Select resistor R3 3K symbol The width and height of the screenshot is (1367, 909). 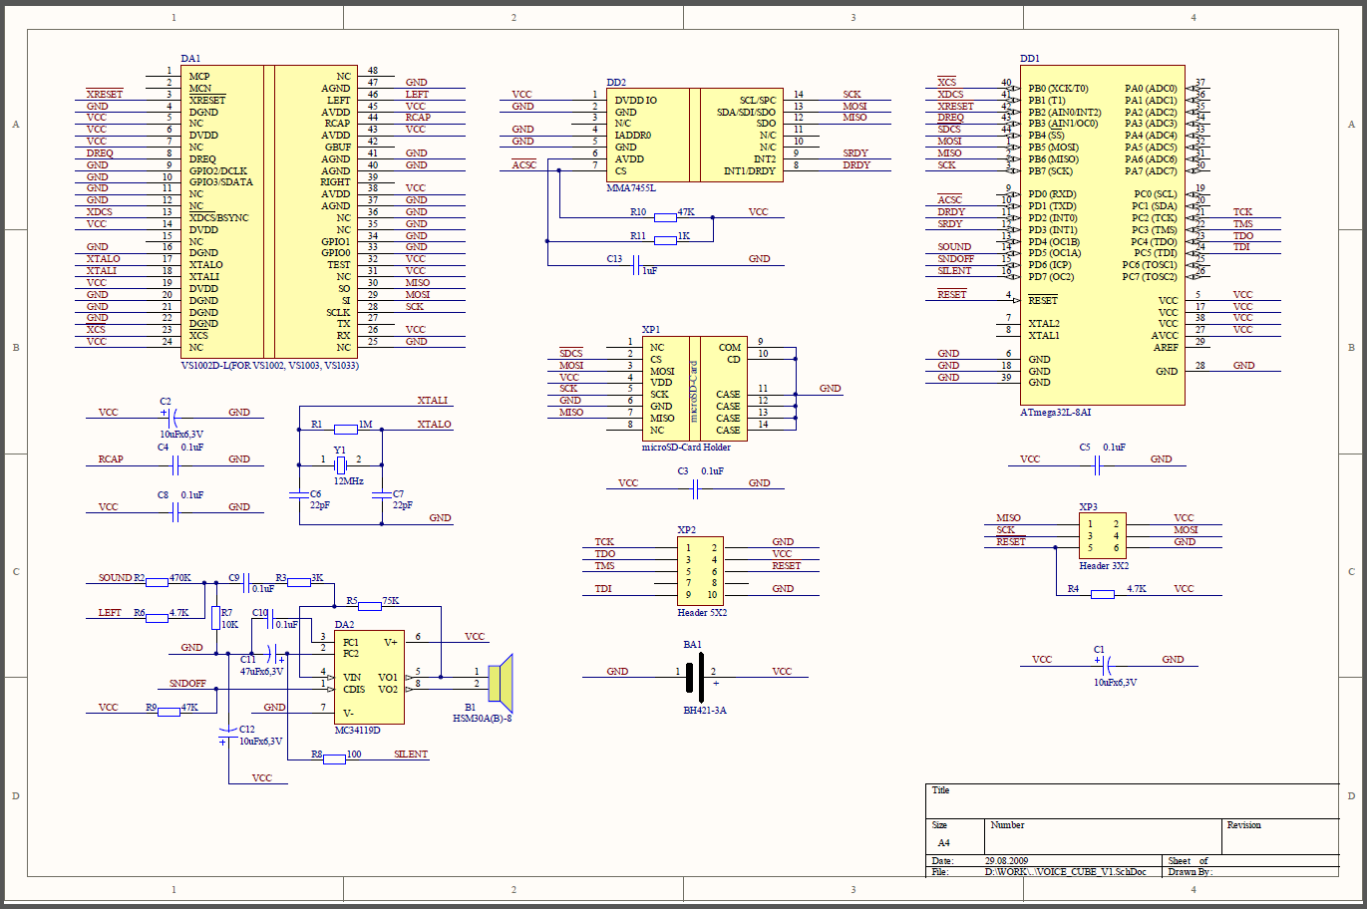[299, 582]
